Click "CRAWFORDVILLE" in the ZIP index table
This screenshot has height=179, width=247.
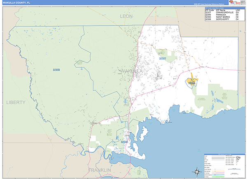click(225, 12)
